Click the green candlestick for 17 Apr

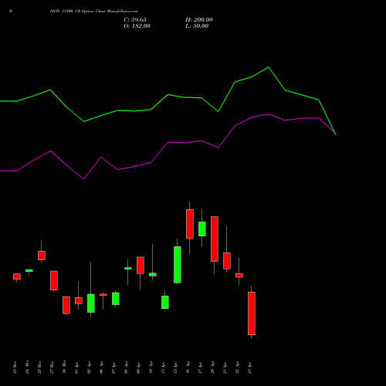[202, 229]
